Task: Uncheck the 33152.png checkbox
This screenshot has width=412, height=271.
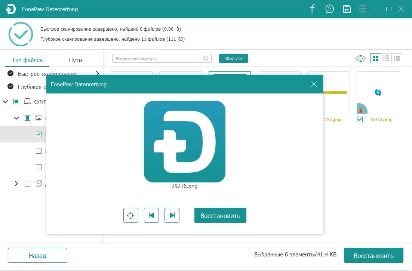Action: [360, 120]
